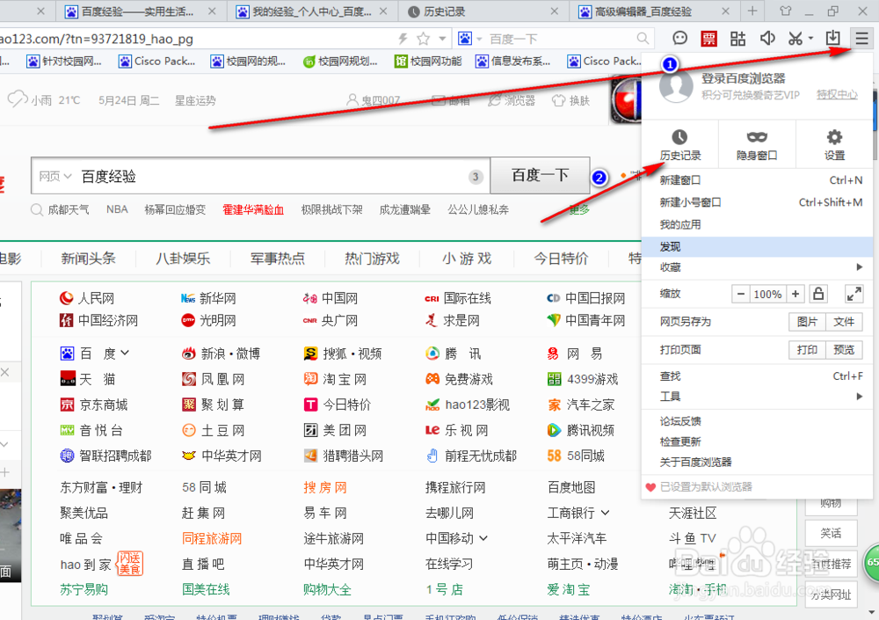Click the scissors screenshot tool icon
Image resolution: width=879 pixels, height=620 pixels.
coord(795,38)
